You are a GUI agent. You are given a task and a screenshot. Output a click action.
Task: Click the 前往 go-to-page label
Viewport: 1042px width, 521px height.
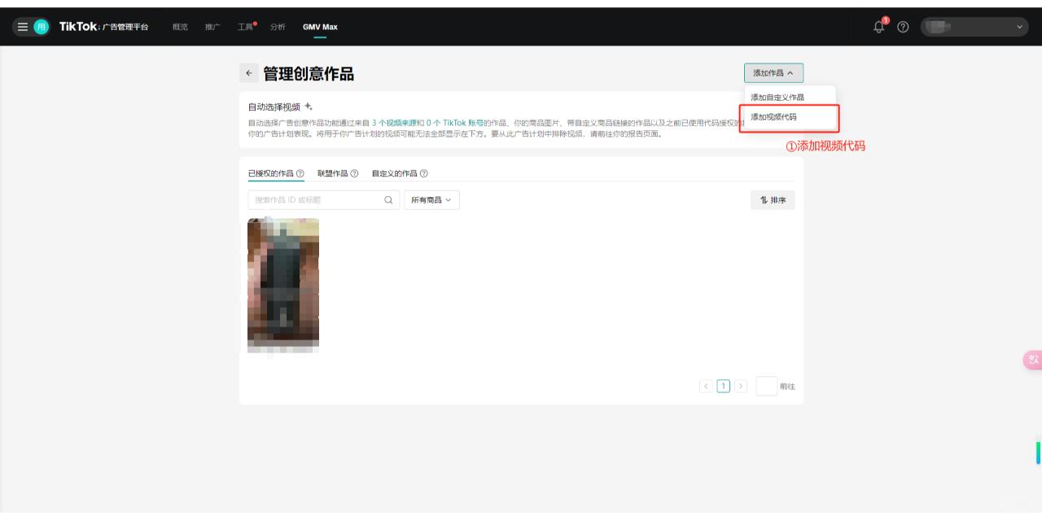point(787,386)
